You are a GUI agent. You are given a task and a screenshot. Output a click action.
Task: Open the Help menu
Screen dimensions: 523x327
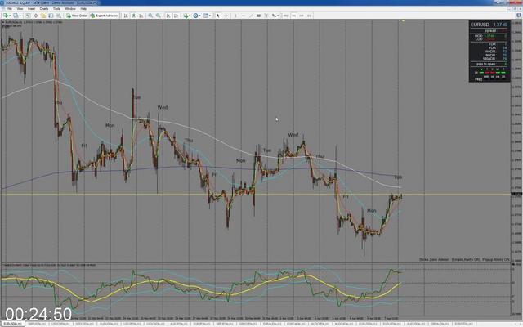coord(83,8)
